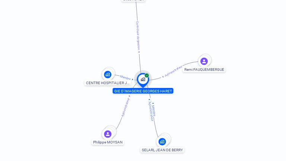Screen dimensions: 286x161
Task: Select the Membre label from CENTRE HOSPITALIER
Action: [125, 78]
